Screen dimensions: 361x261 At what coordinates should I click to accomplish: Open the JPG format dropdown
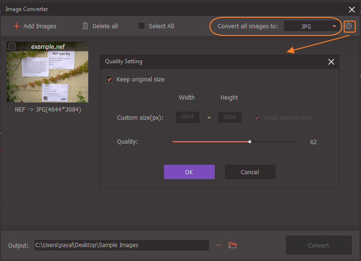[x=312, y=26]
